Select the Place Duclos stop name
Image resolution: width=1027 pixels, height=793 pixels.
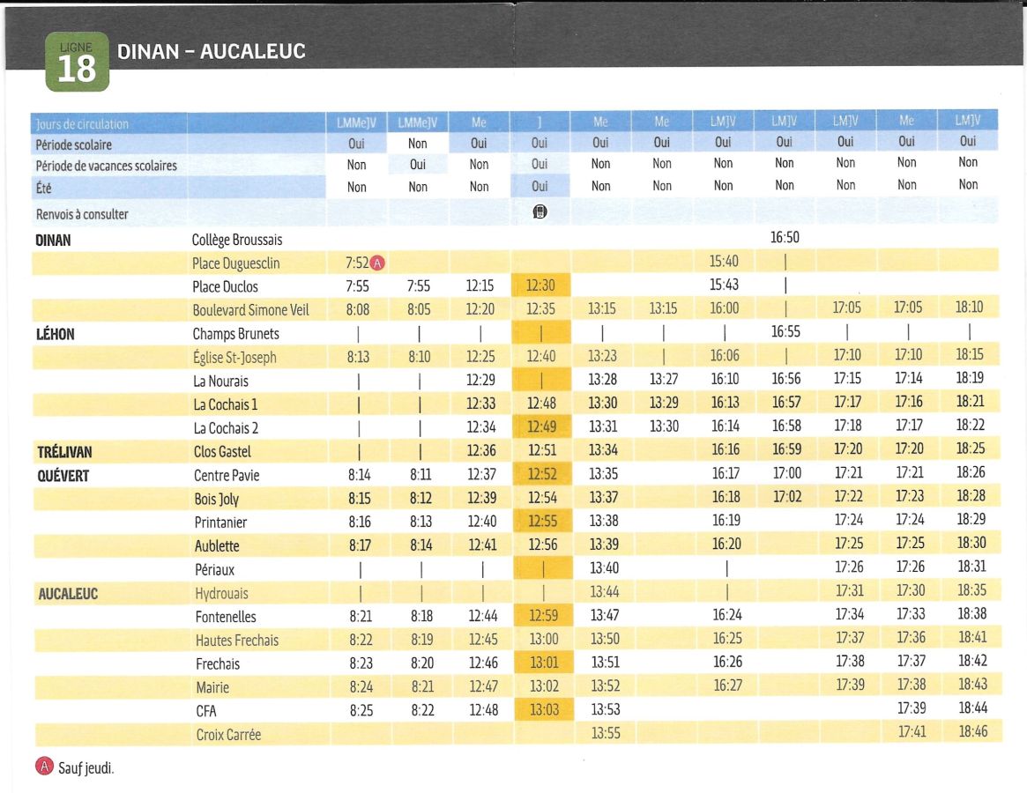(x=226, y=287)
